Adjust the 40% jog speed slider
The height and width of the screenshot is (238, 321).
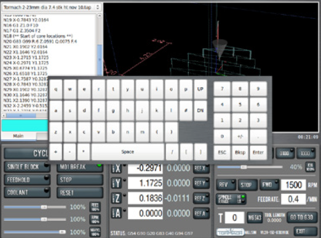pos(250,167)
